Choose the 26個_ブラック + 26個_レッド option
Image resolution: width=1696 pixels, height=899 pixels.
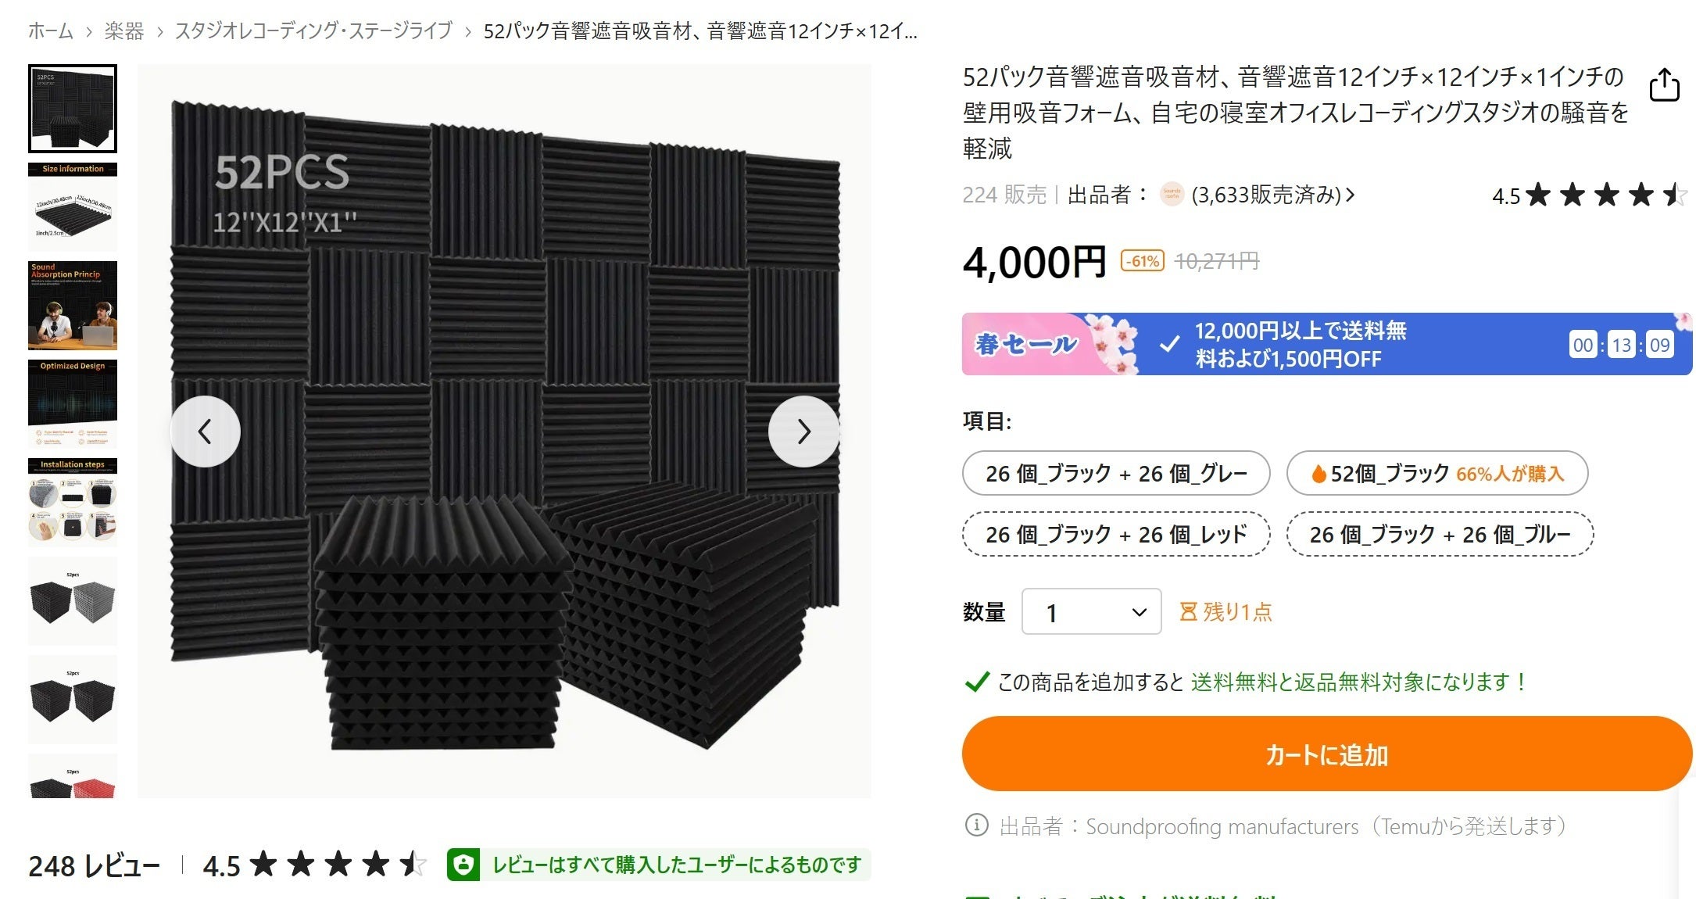pos(1116,534)
